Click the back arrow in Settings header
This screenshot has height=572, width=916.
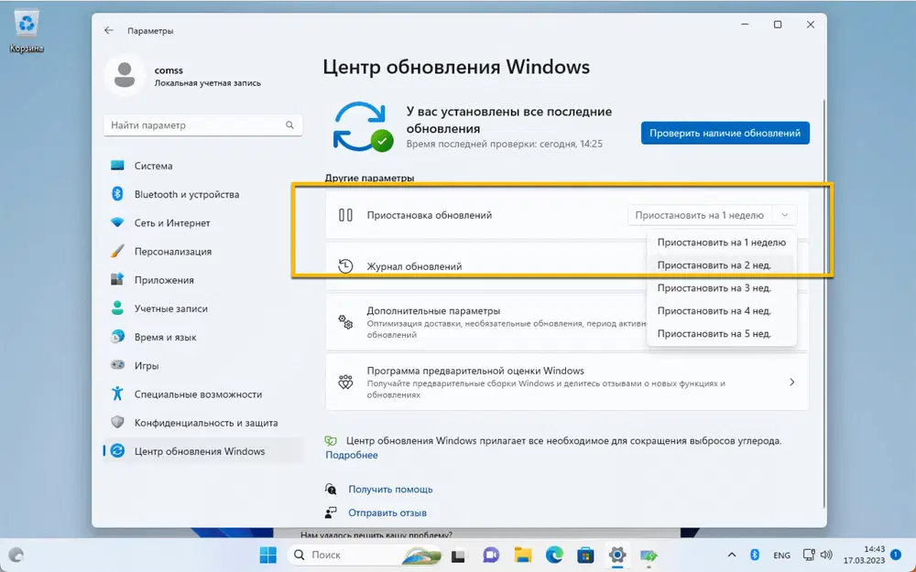click(109, 30)
